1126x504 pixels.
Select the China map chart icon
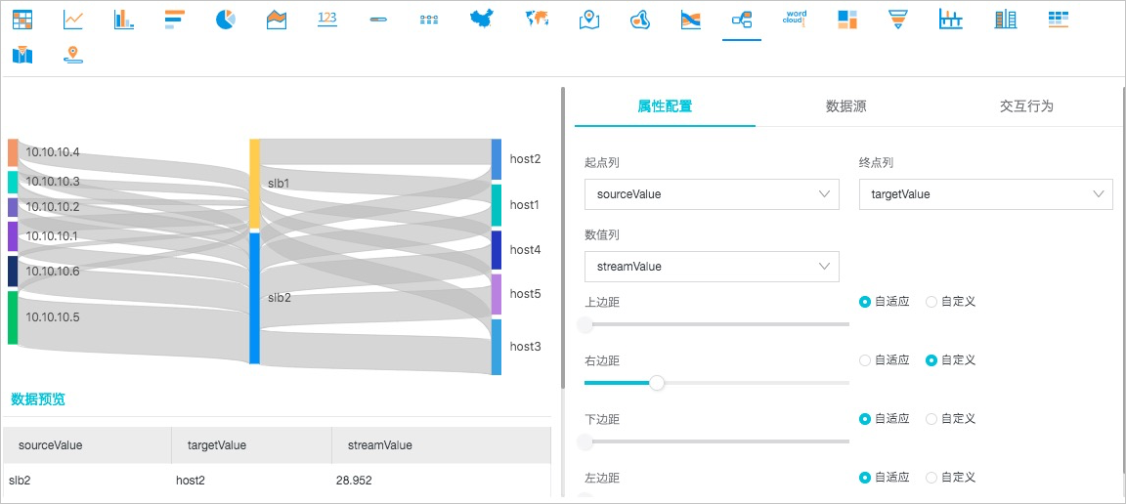coord(482,19)
